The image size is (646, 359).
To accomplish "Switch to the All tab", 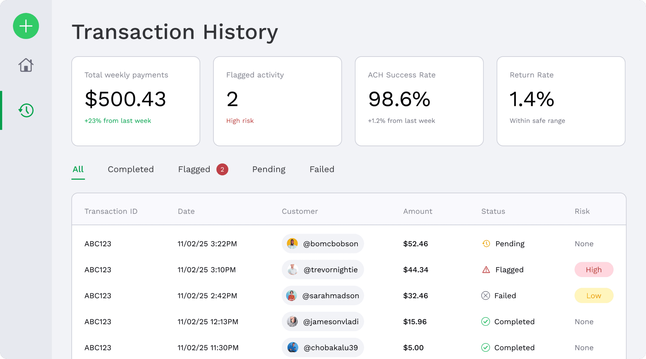I will click(78, 169).
